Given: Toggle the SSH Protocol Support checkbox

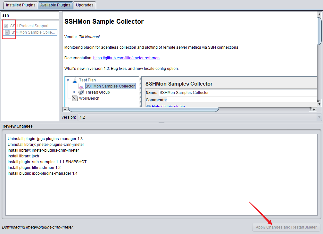Looking at the screenshot, I should coord(6,26).
